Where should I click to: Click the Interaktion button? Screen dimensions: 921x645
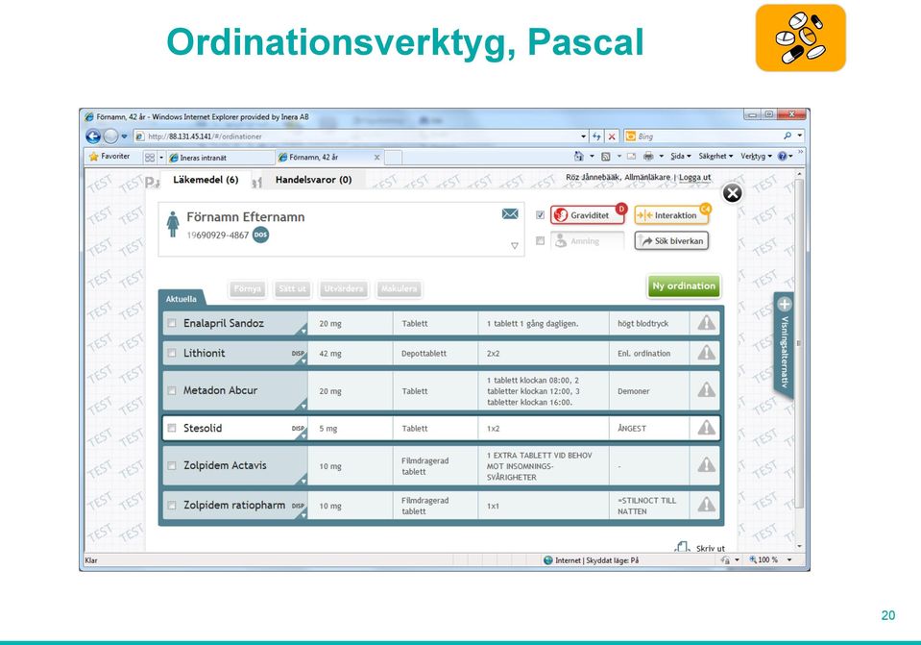[672, 215]
